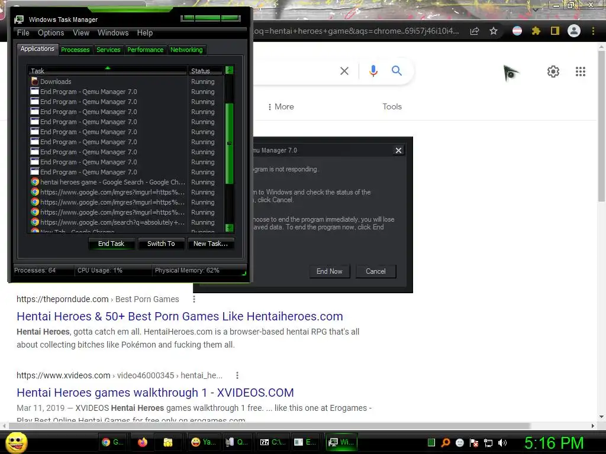This screenshot has width=606, height=454.
Task: Open Firefox from the taskbar
Action: 143,442
